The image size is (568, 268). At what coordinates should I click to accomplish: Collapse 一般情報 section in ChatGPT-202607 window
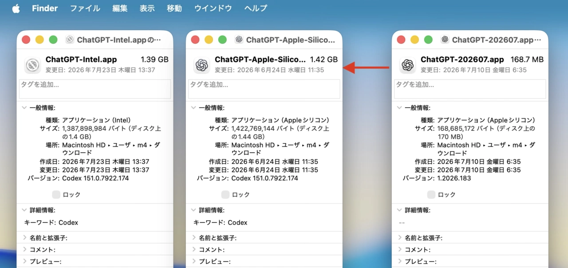click(399, 108)
